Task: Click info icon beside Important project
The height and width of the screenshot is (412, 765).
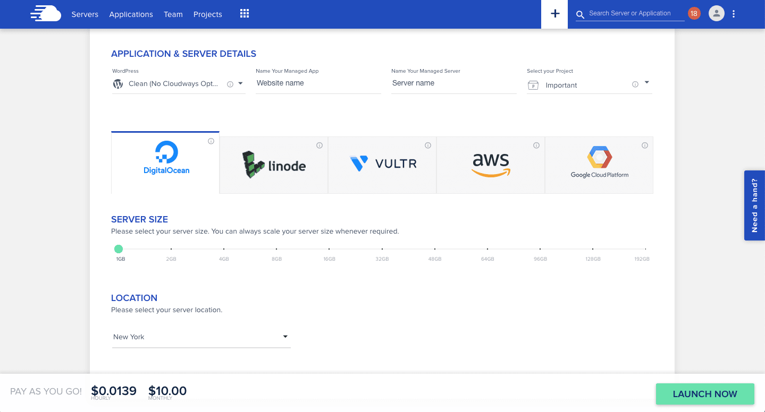Action: pyautogui.click(x=635, y=84)
